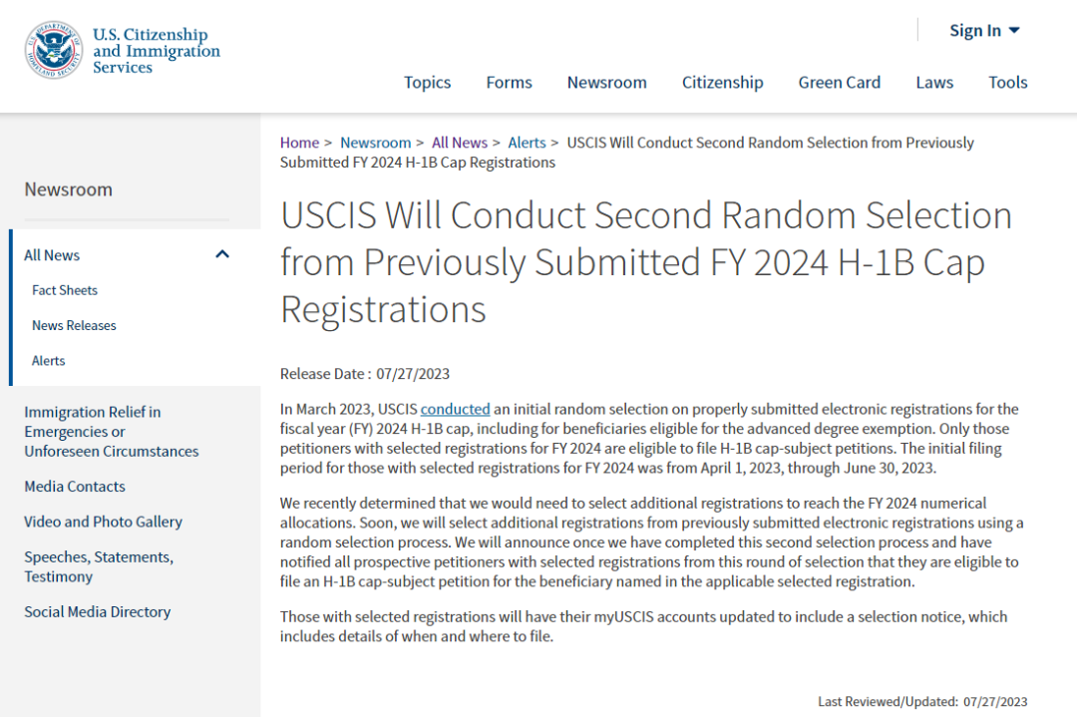Viewport: 1077px width, 717px height.
Task: Open the Tools menu
Action: click(x=1007, y=83)
